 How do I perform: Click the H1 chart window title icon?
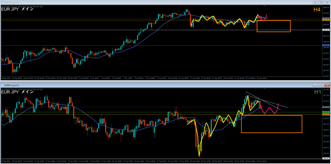point(2,85)
